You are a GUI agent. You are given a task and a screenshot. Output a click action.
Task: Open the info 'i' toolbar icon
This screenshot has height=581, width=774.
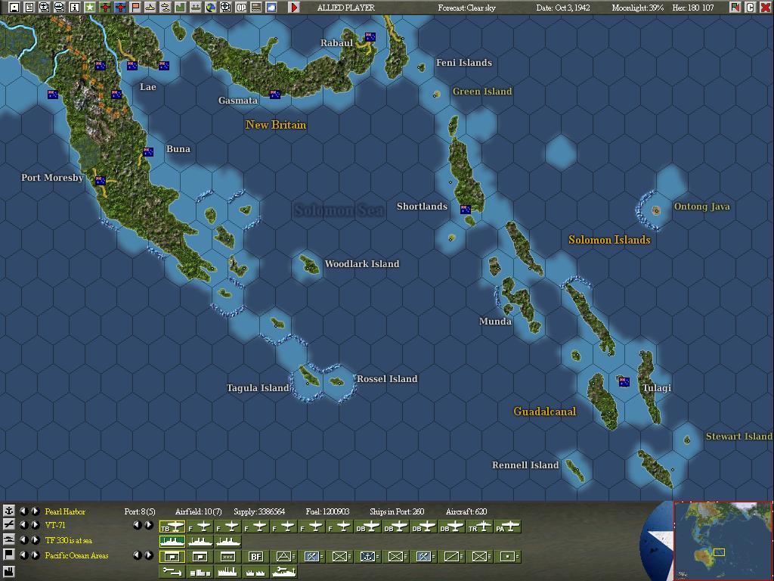point(75,8)
